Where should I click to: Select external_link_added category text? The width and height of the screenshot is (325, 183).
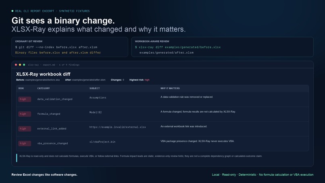click(x=52, y=129)
